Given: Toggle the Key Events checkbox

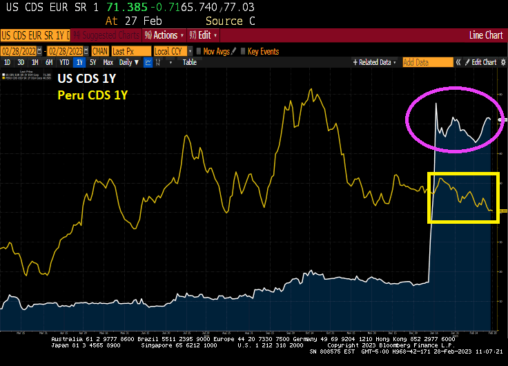Looking at the screenshot, I should [x=243, y=51].
